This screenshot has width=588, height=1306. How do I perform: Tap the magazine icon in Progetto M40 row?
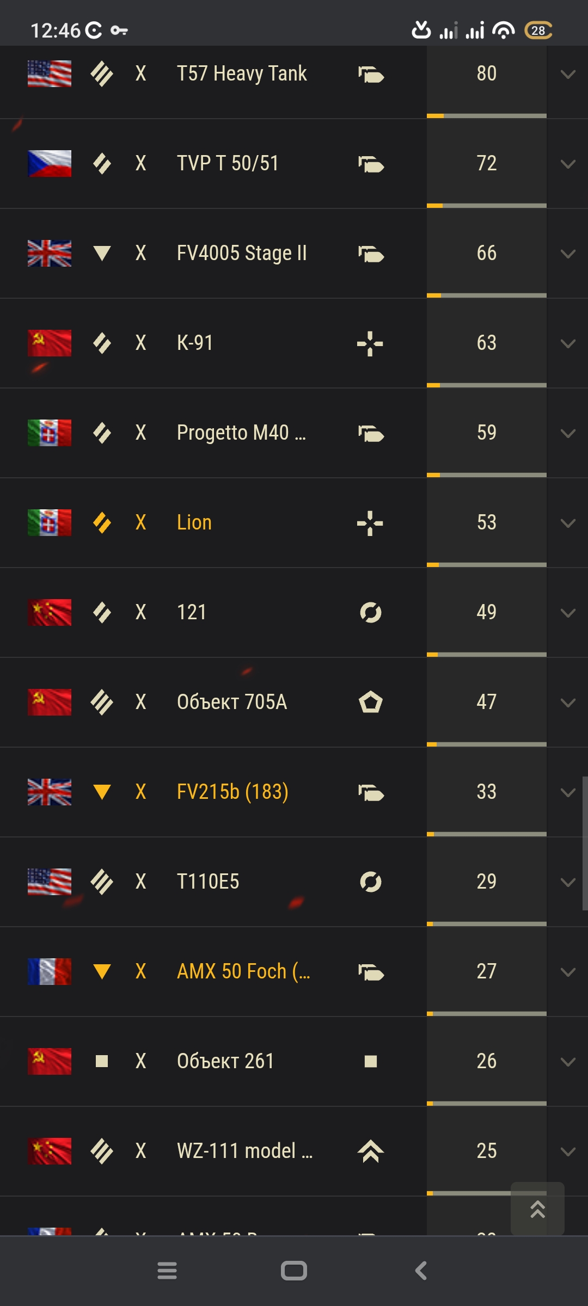[371, 434]
